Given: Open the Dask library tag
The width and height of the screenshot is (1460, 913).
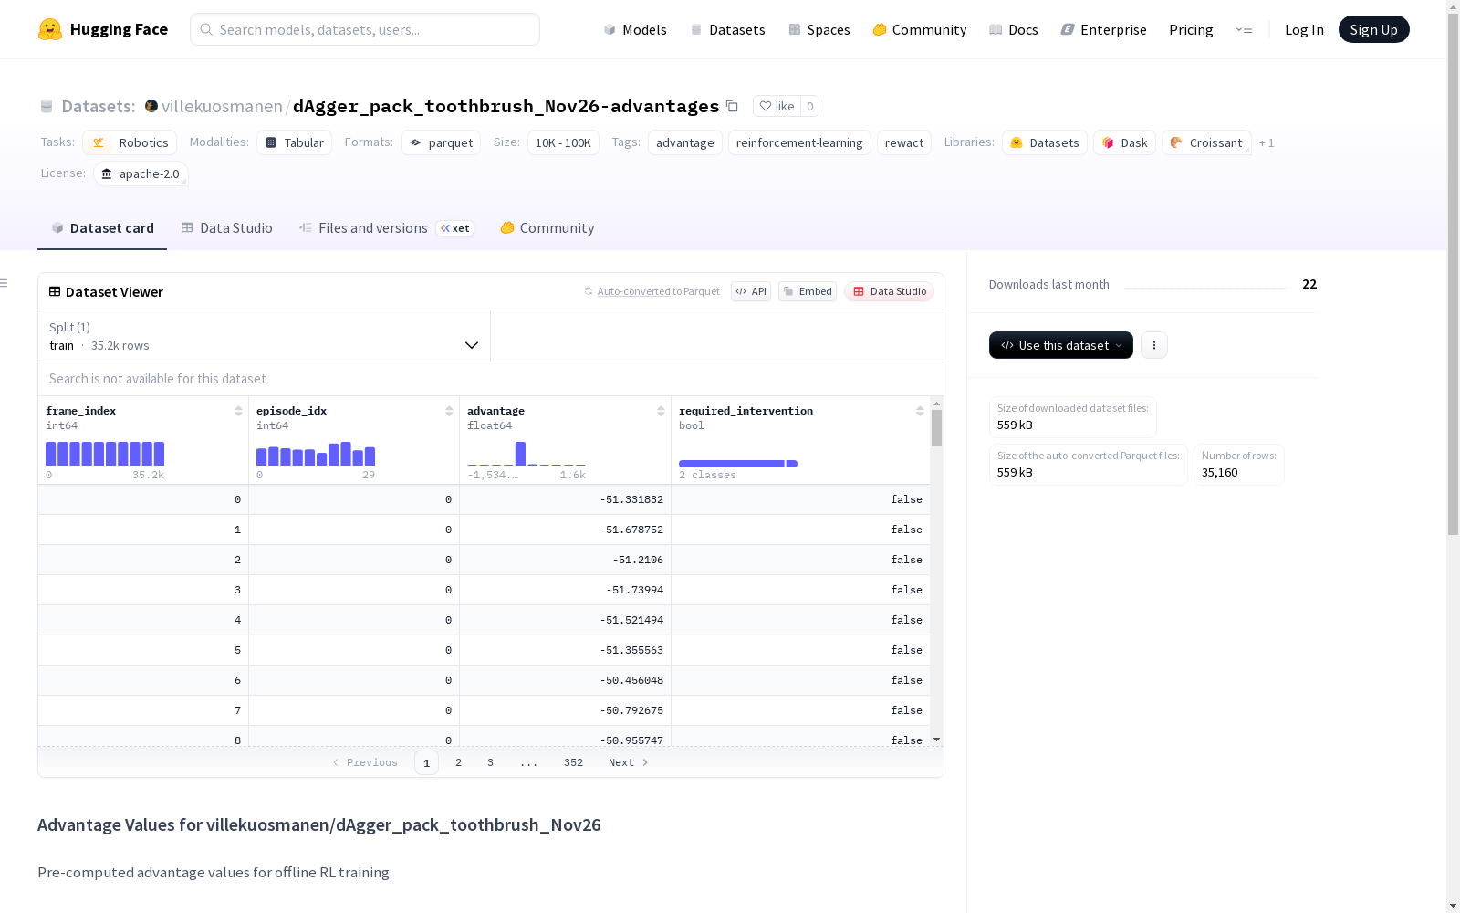Looking at the screenshot, I should coord(1124,142).
